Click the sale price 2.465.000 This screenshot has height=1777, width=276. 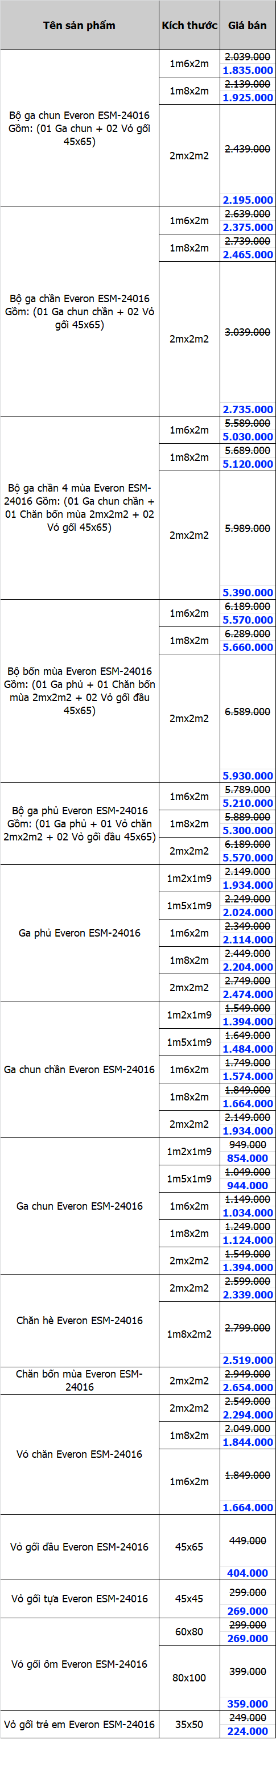248,254
